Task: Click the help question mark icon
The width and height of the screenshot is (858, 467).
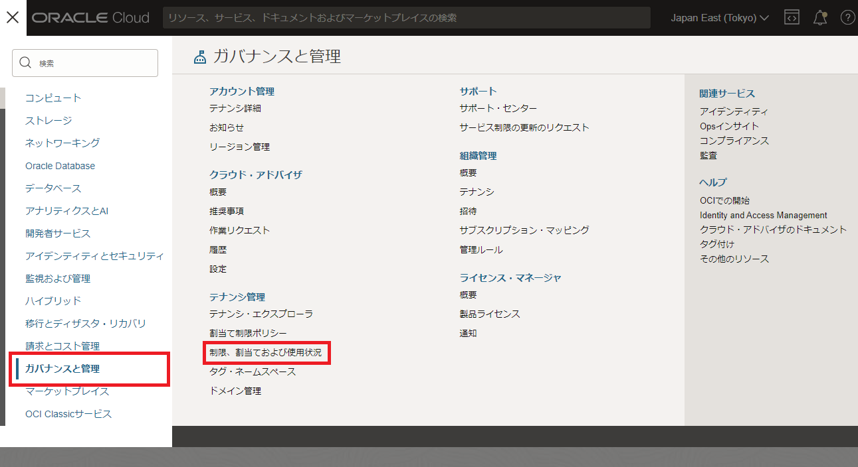Action: (847, 18)
